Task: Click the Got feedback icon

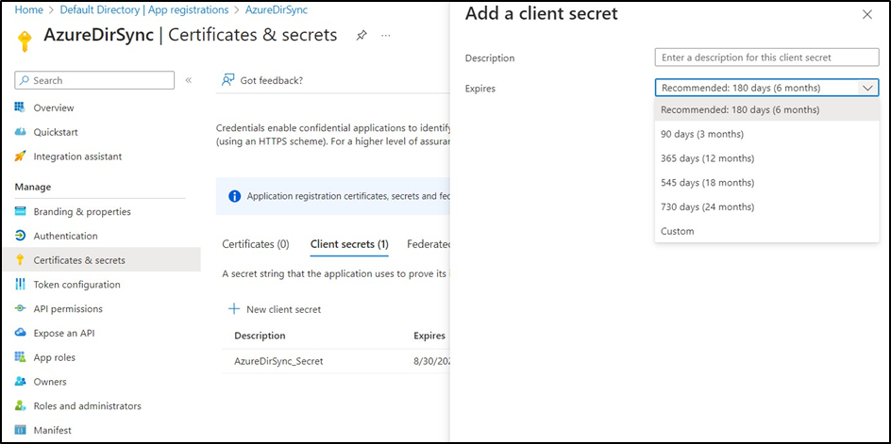Action: pyautogui.click(x=227, y=81)
